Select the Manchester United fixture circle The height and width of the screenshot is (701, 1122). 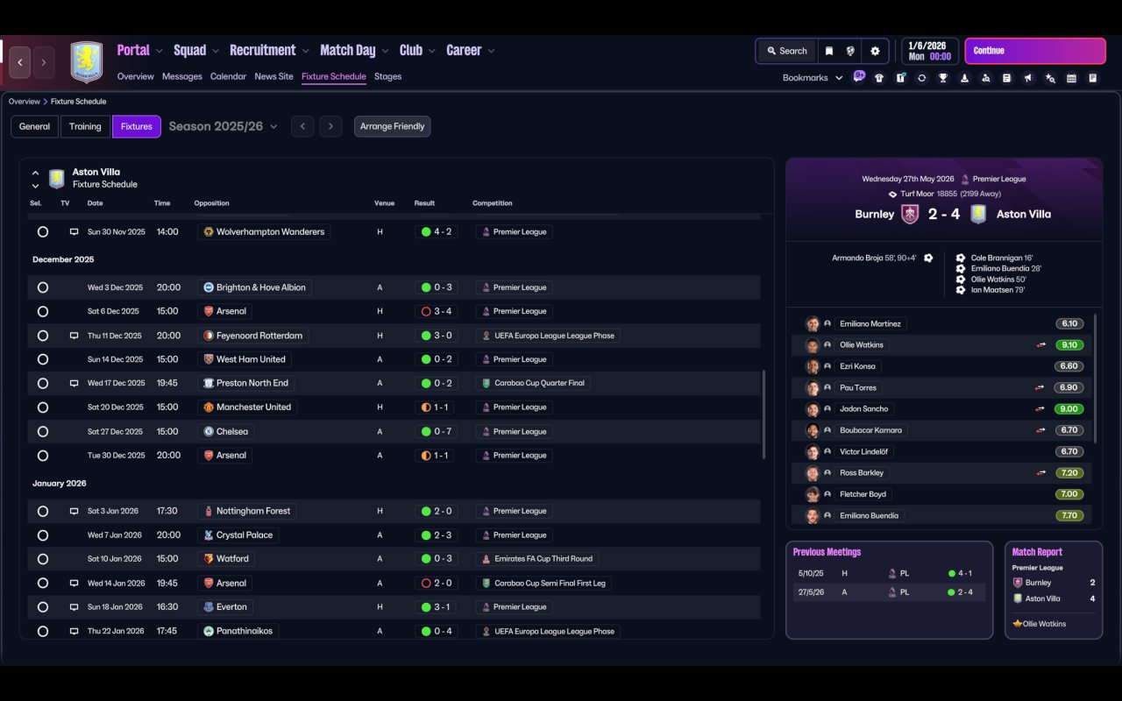[x=43, y=407]
